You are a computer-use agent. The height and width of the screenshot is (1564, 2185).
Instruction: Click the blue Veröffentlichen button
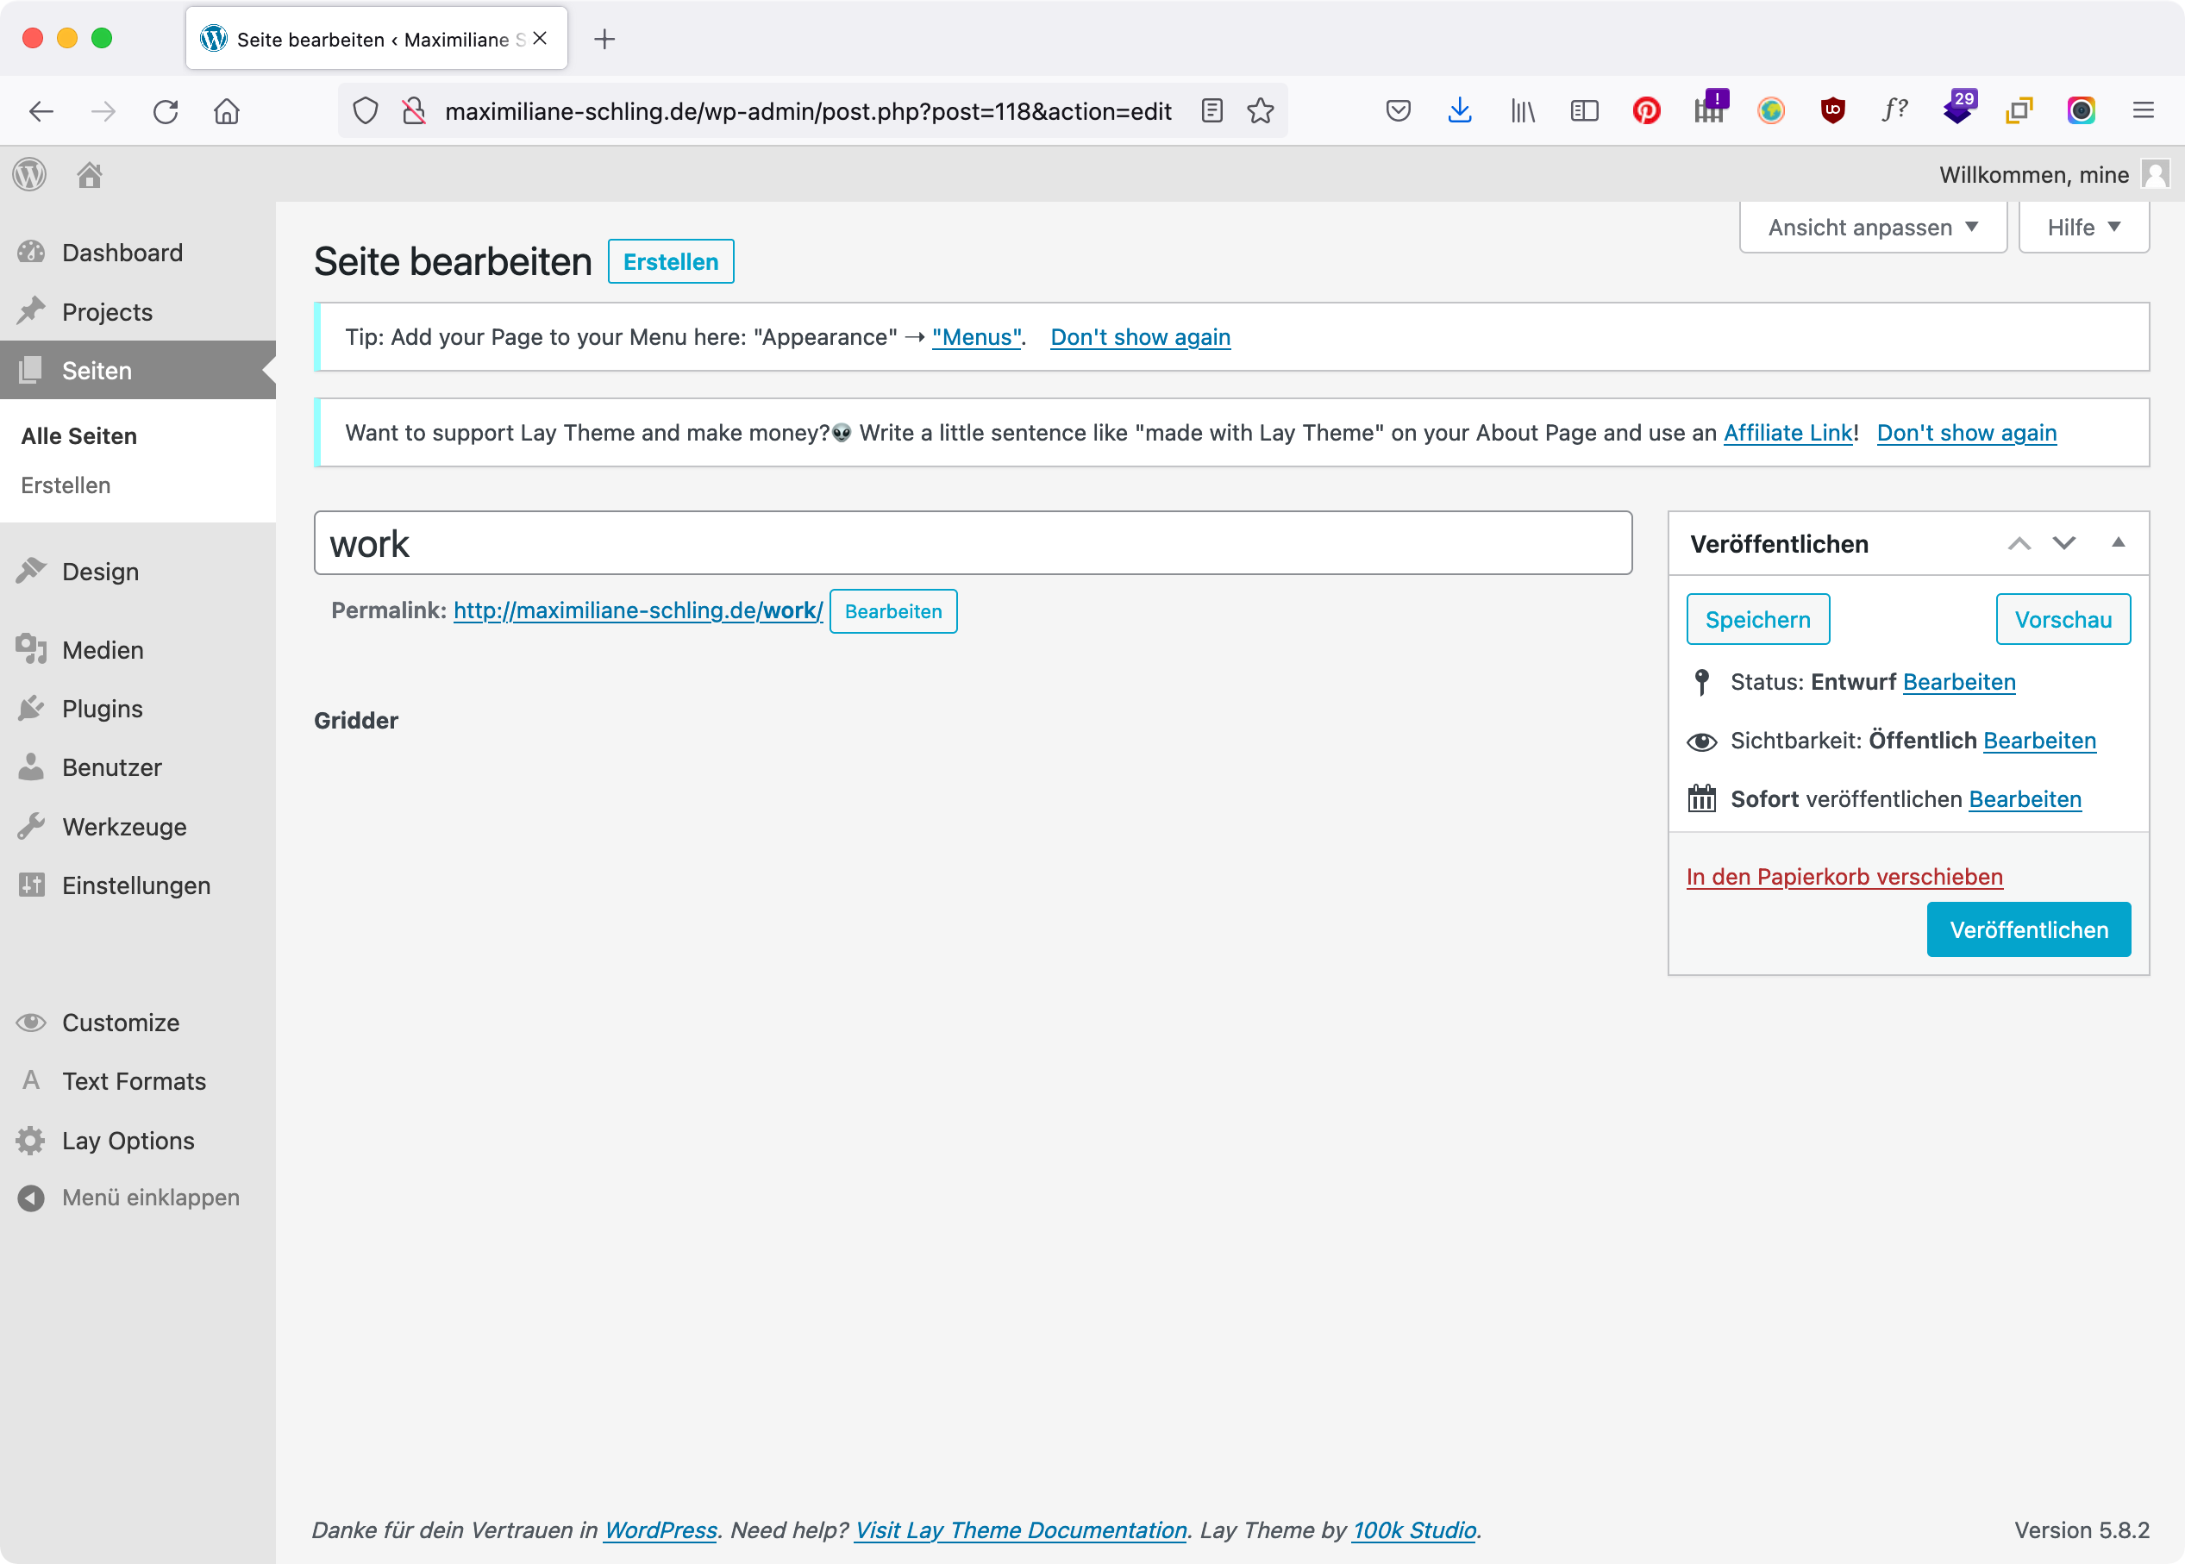point(2028,929)
